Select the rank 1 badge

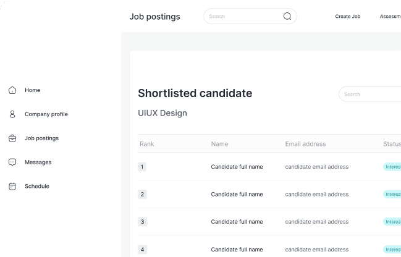pos(142,167)
